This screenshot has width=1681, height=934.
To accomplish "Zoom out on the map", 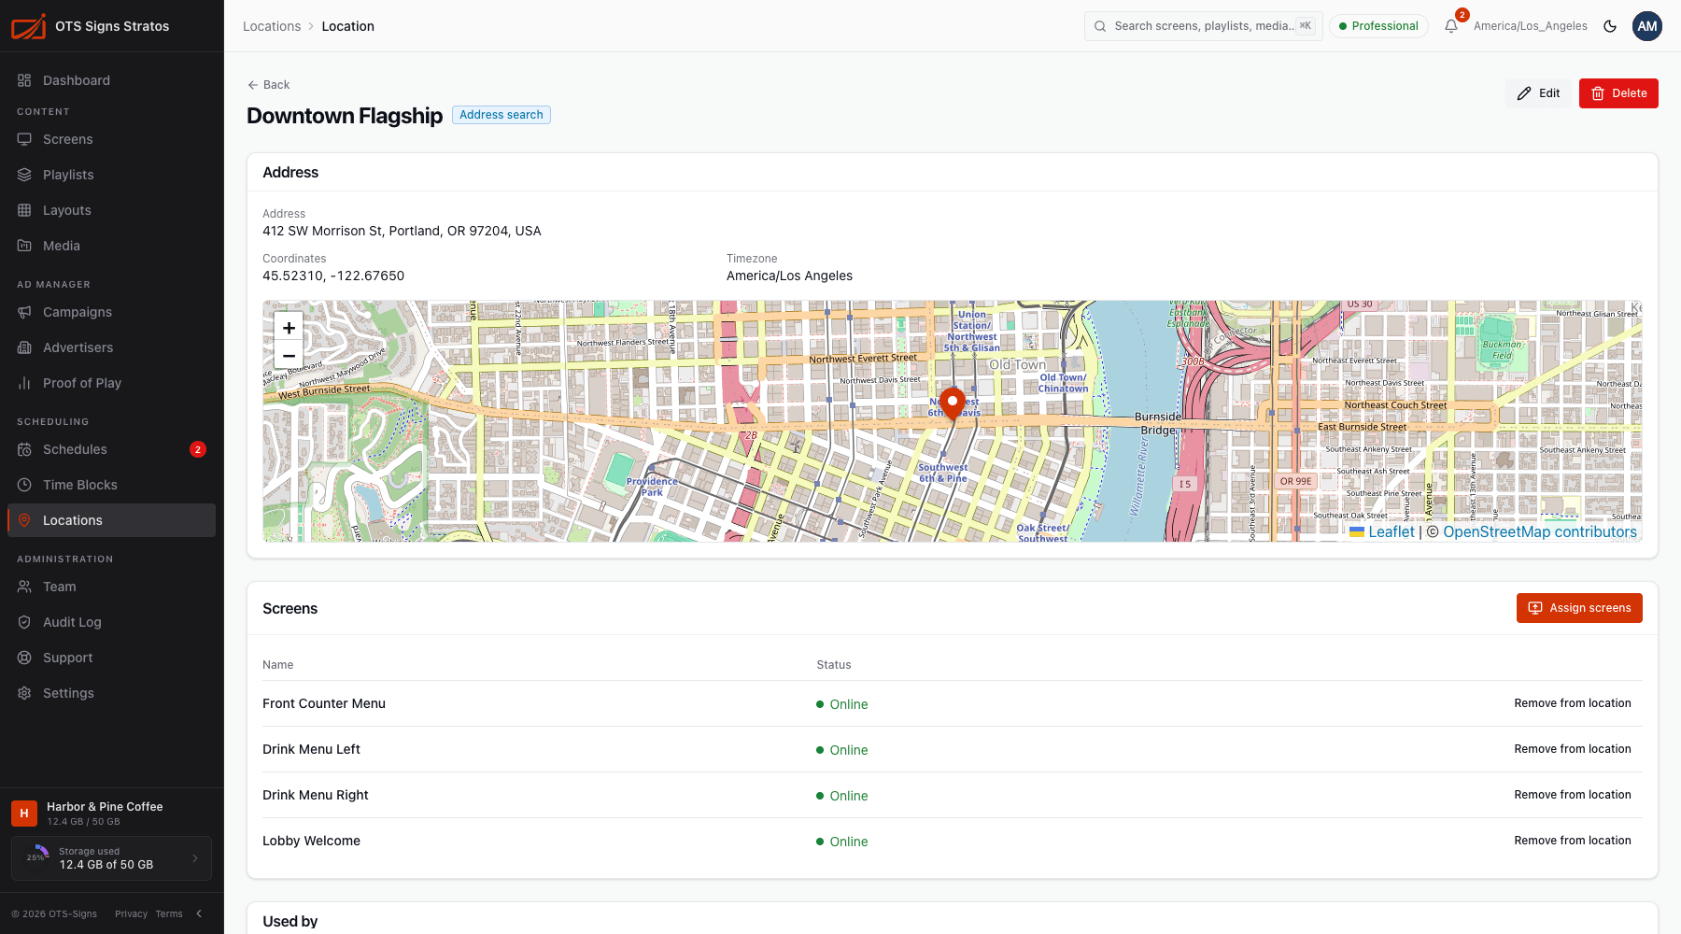I will pos(289,356).
